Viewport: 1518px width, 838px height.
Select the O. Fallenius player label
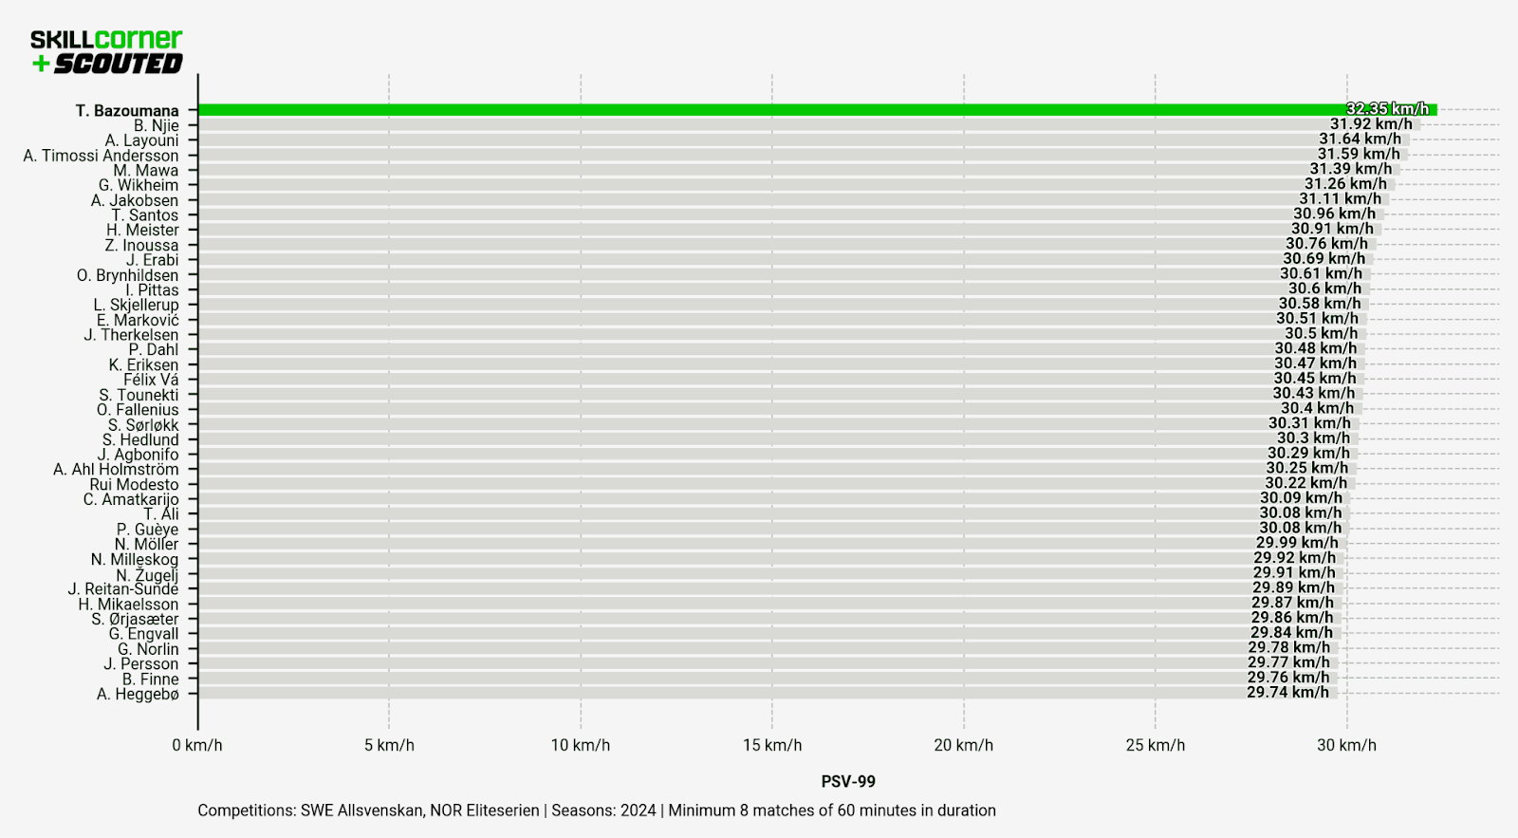tap(138, 410)
